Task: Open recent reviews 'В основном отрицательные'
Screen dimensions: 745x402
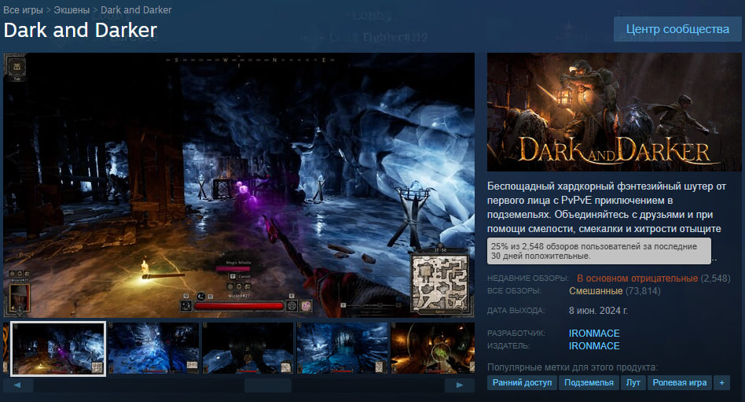Action: [x=637, y=278]
